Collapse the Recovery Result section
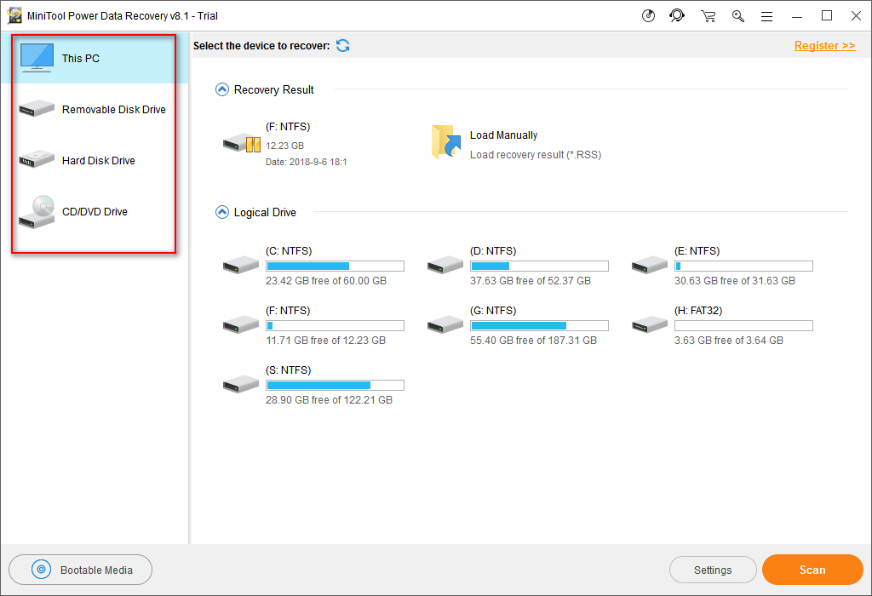Viewport: 872px width, 596px height. 222,89
